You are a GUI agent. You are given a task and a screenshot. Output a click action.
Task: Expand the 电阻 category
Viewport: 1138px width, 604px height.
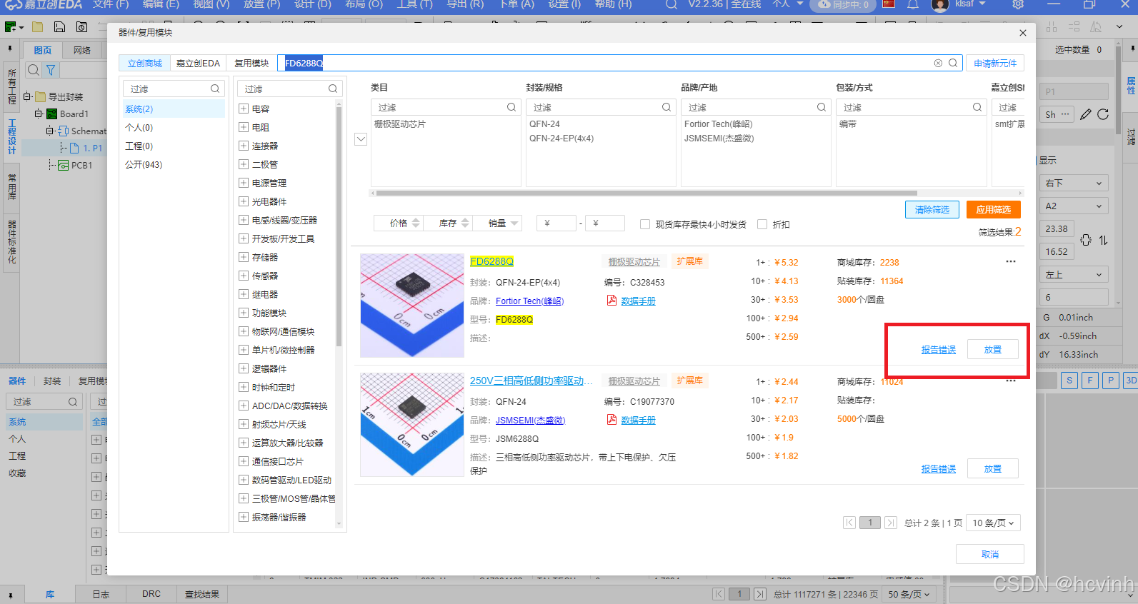(244, 127)
